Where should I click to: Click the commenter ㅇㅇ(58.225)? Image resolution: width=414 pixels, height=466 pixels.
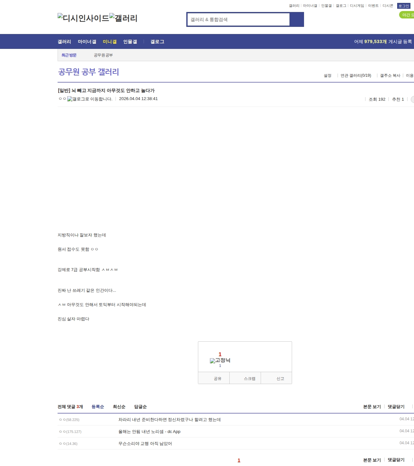coord(69,420)
